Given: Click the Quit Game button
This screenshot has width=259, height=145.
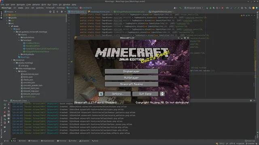Looking at the screenshot, I should (145, 94).
